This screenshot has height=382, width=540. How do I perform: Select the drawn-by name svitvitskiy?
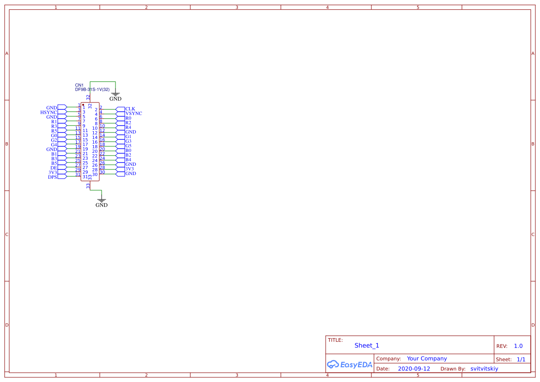(484, 369)
